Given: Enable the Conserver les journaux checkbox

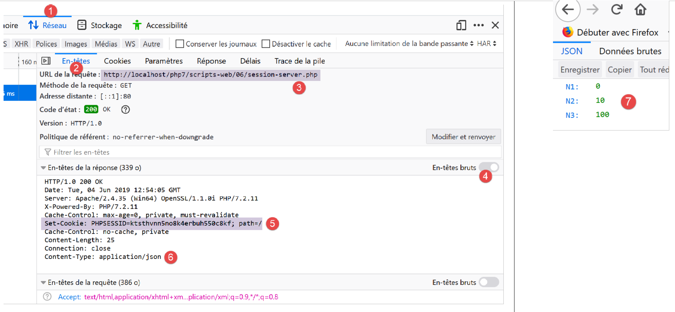Looking at the screenshot, I should click(x=180, y=44).
